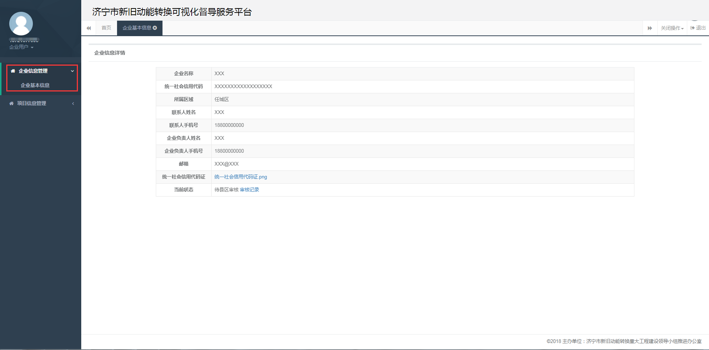Click the close icon on 企业基本信息 tab
This screenshot has width=709, height=350.
[155, 27]
